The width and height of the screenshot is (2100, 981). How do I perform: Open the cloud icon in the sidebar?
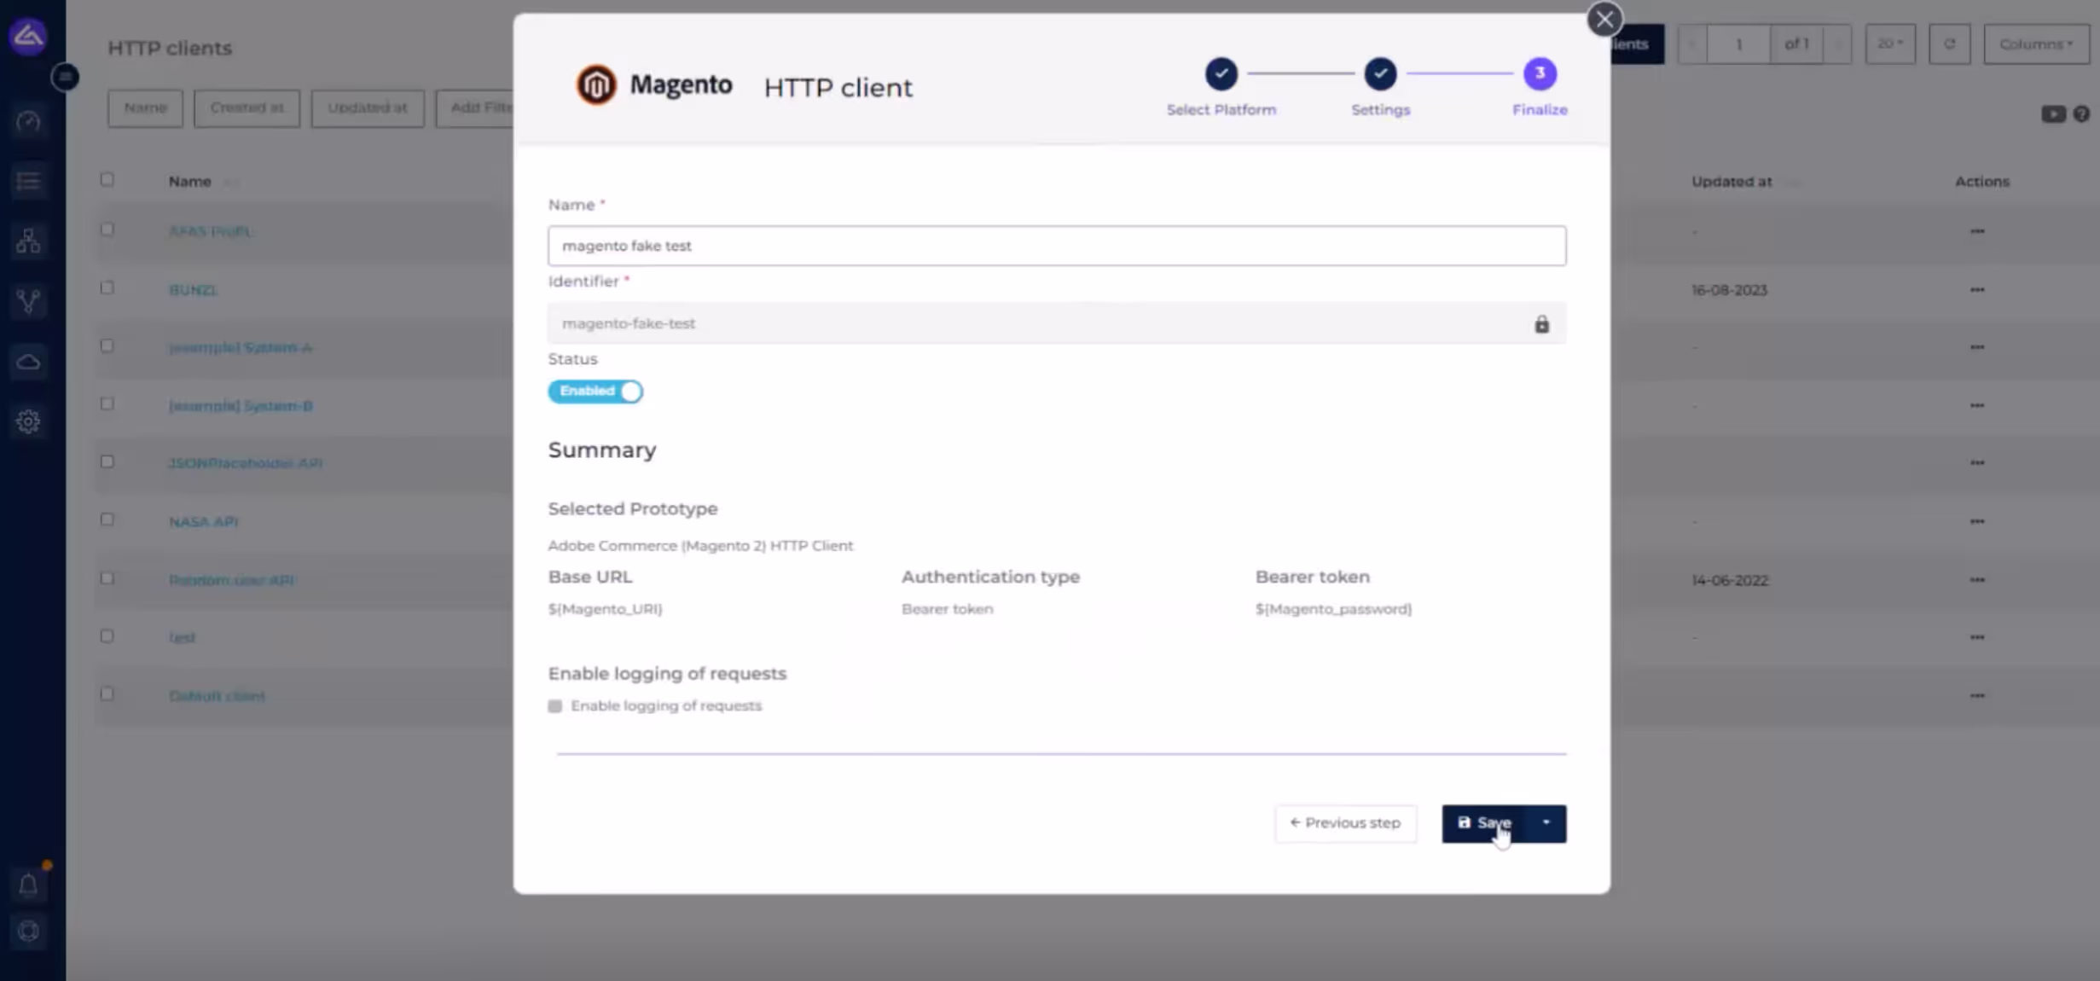[28, 362]
